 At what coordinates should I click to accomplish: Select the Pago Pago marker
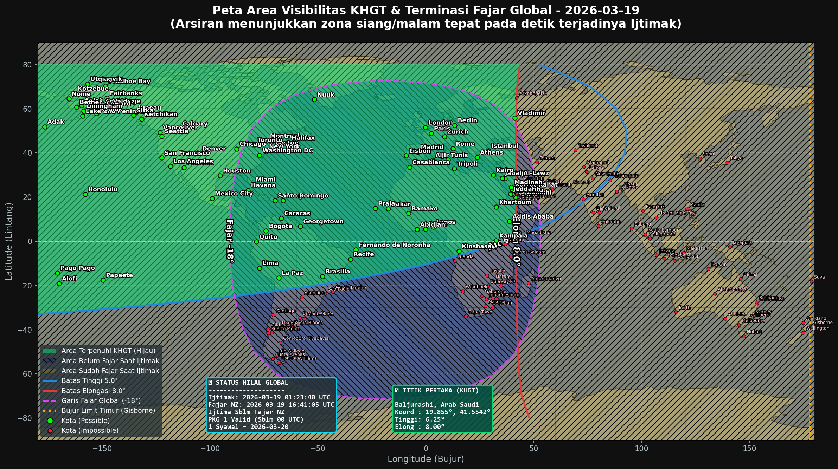[x=57, y=273]
